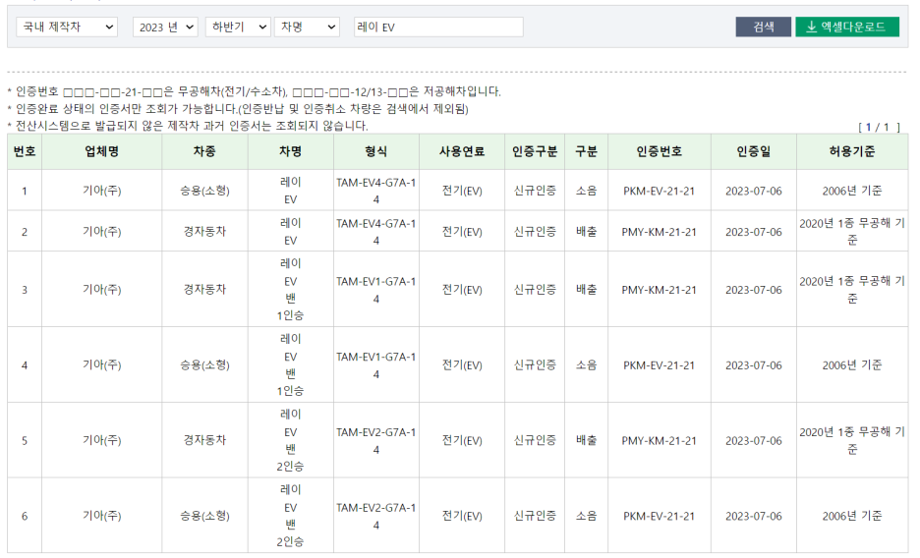The width and height of the screenshot is (920, 558).
Task: Click the download icon on 엑셀다운로드
Action: click(812, 27)
